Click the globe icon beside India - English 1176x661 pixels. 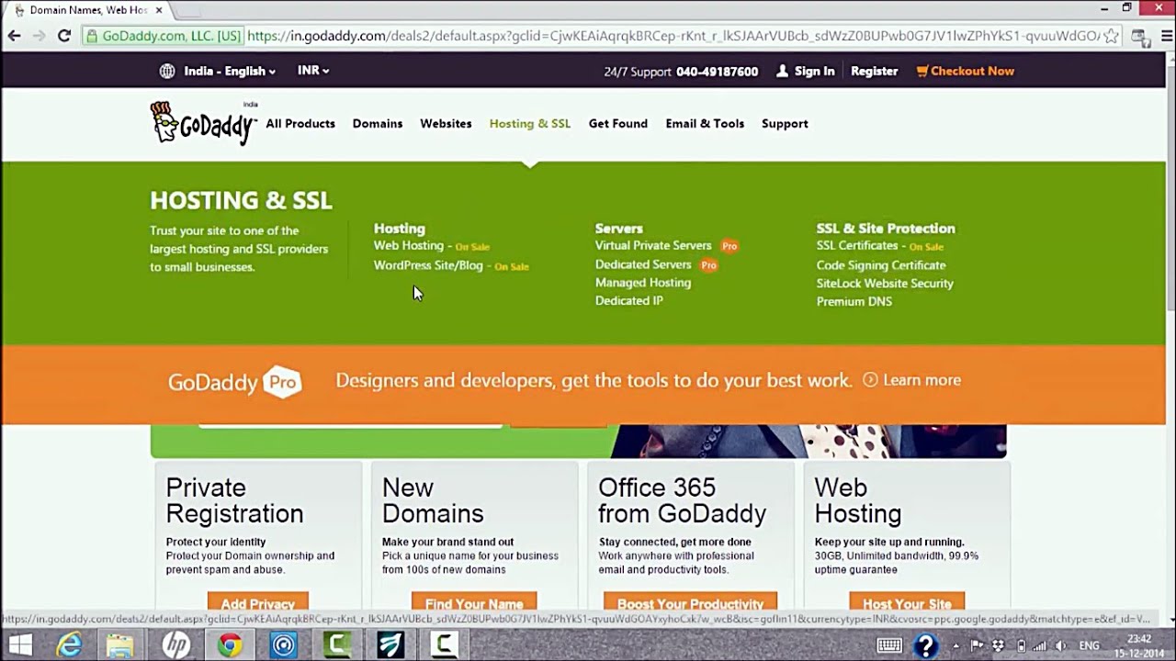tap(167, 71)
